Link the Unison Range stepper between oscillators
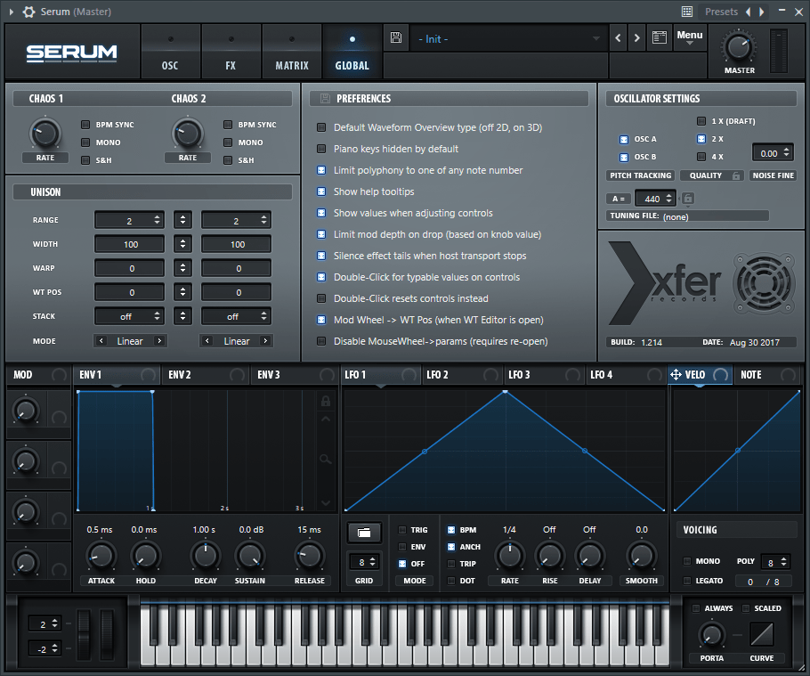Image resolution: width=810 pixels, height=676 pixels. click(182, 220)
